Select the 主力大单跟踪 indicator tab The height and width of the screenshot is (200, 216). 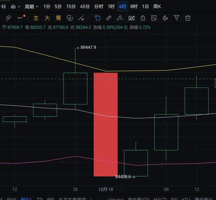[x=72, y=199]
